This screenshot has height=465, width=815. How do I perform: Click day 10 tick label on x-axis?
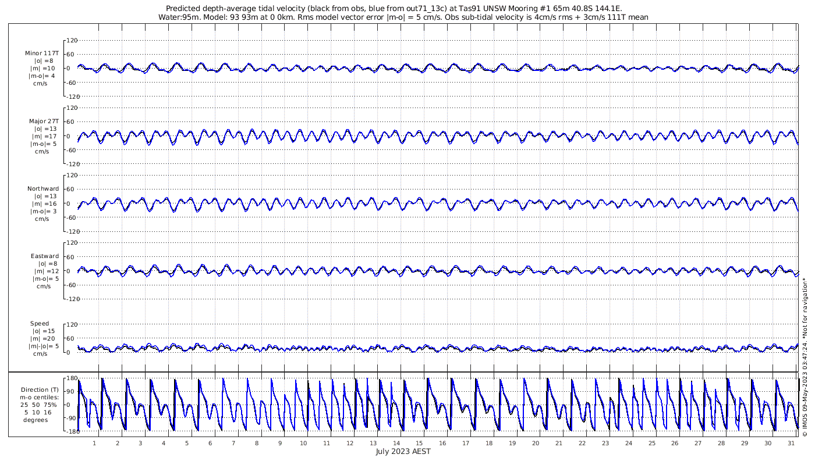[x=303, y=443]
